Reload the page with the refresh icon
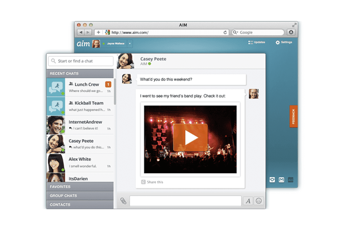342x228 pixels. pos(225,32)
